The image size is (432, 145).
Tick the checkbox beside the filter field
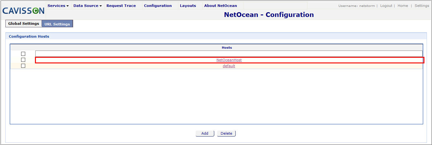pyautogui.click(x=23, y=54)
